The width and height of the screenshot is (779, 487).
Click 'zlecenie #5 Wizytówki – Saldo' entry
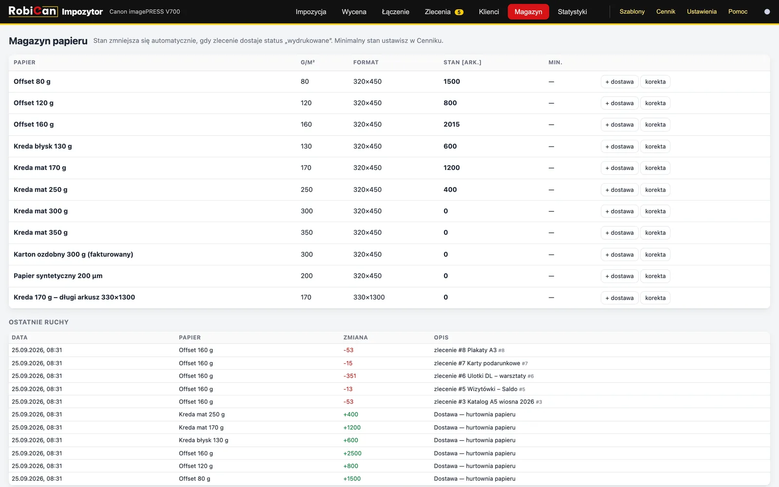pyautogui.click(x=476, y=389)
